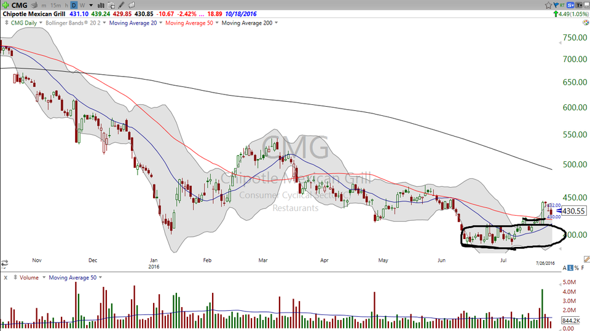This screenshot has width=590, height=331.
Task: Open the CMG Daily dropdown arrow
Action: point(41,23)
